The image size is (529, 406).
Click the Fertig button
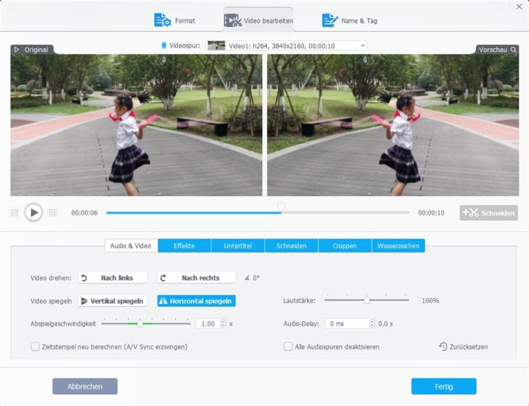tap(444, 386)
